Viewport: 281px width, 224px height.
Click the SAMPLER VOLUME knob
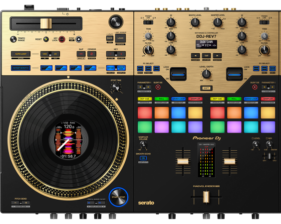pyautogui.click(x=143, y=144)
